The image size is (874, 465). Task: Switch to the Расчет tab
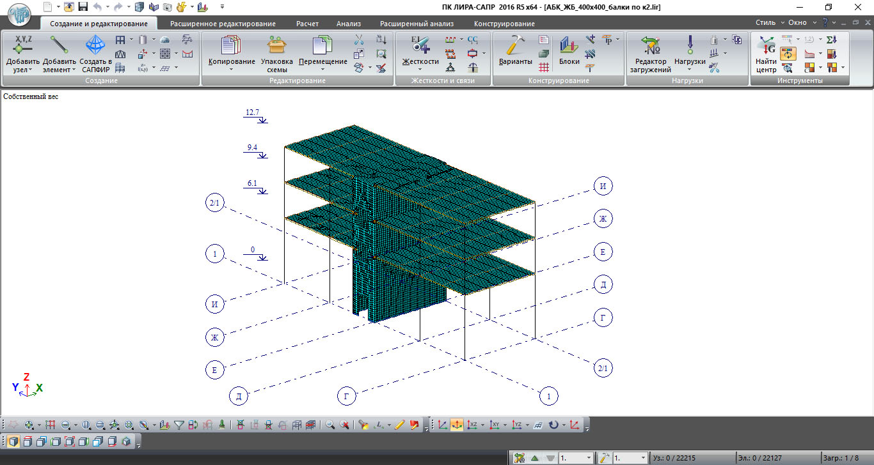(307, 24)
